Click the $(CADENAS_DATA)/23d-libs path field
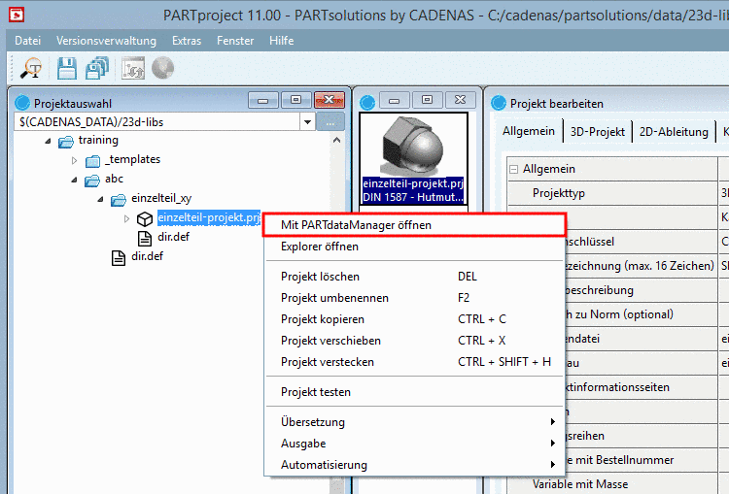The width and height of the screenshot is (729, 494). pyautogui.click(x=158, y=122)
